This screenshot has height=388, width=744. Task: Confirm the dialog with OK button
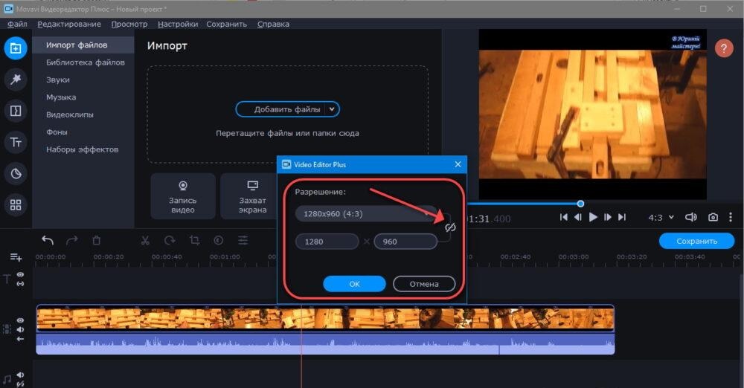354,283
